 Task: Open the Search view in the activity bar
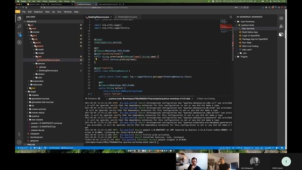point(19,26)
